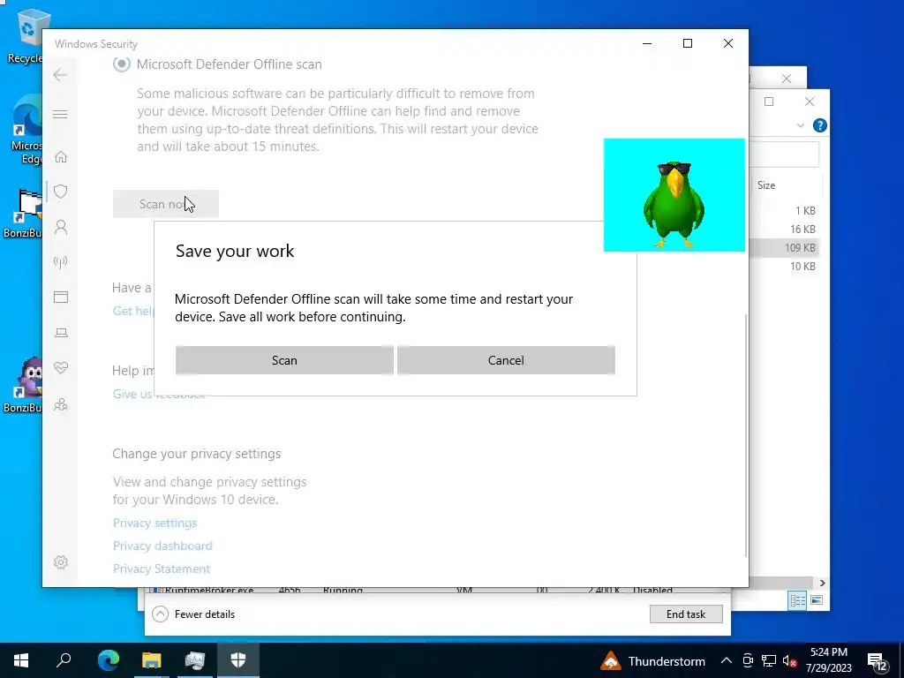Click Meet Now icon in system tray

coord(748,660)
